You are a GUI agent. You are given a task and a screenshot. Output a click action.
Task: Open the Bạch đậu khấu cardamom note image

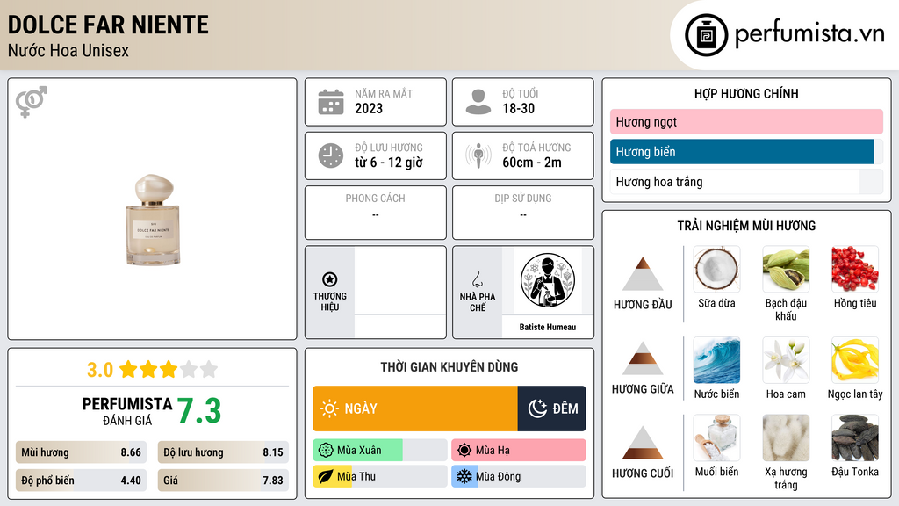(786, 269)
